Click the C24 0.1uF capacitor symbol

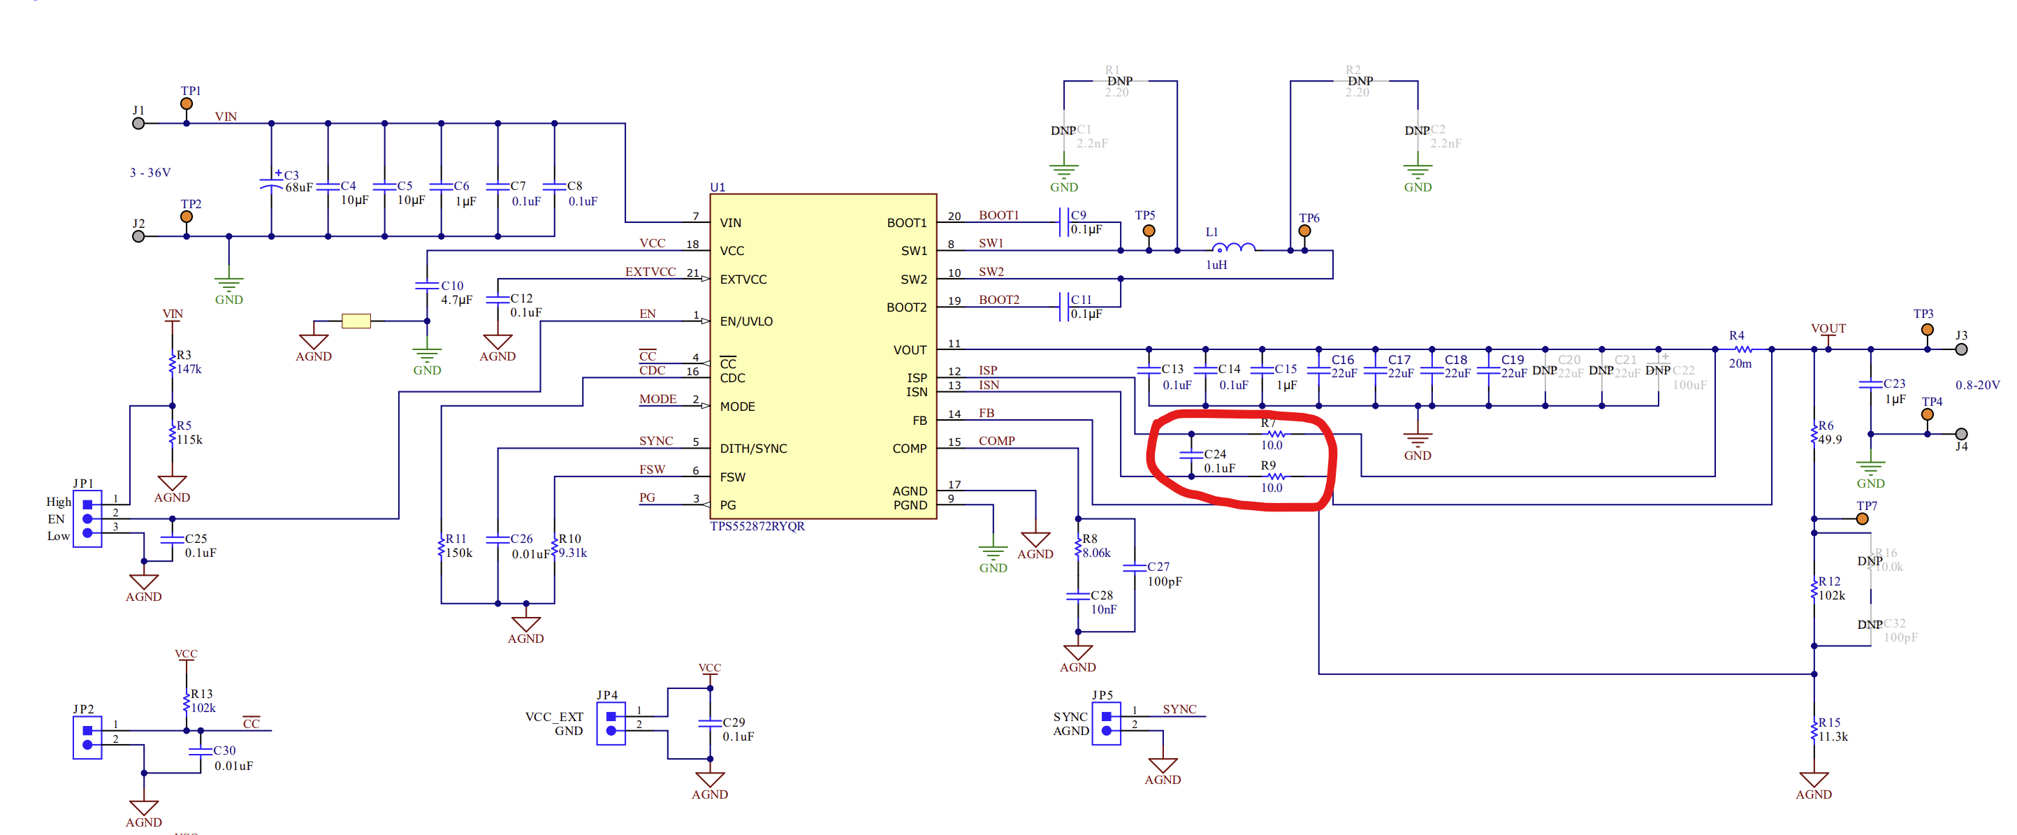click(x=1191, y=454)
